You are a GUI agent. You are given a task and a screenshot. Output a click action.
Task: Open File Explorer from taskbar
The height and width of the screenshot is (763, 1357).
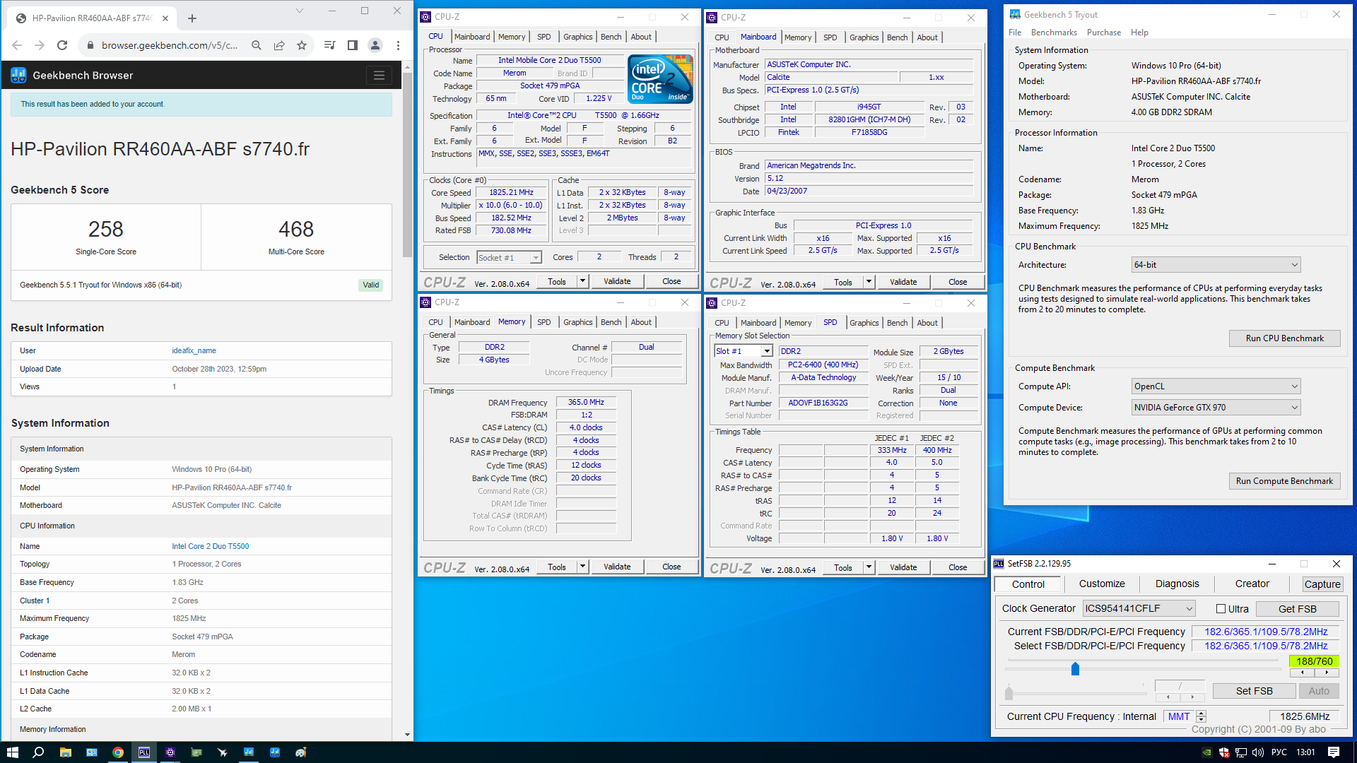pos(65,752)
